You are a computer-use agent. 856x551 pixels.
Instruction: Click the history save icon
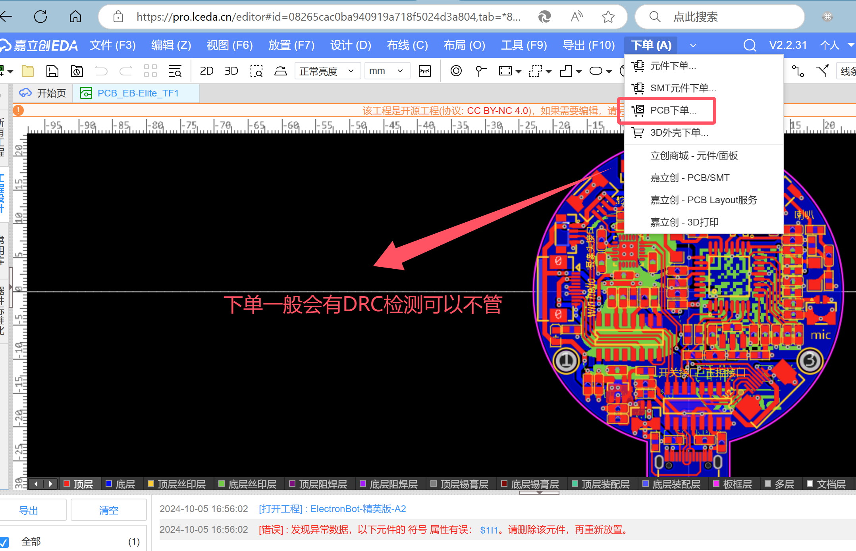pos(77,71)
